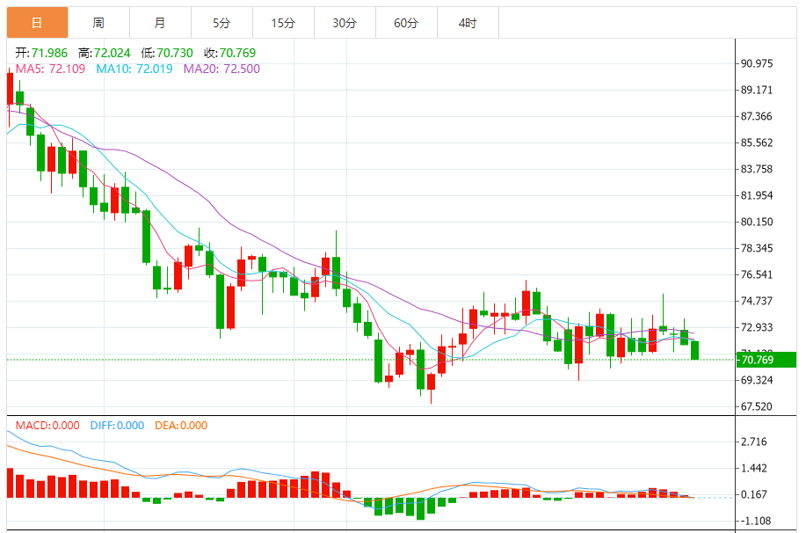Screen dimensions: 806x533
Task: Click the 89.171 price axis label
Action: tap(757, 90)
